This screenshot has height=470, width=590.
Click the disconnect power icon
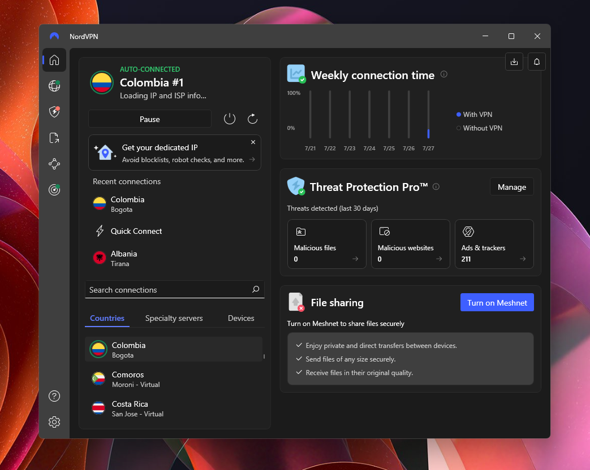[x=230, y=119]
